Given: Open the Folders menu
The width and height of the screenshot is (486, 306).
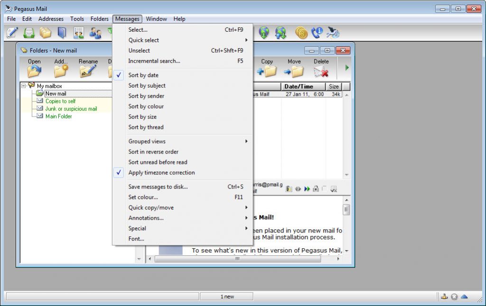Looking at the screenshot, I should 100,19.
